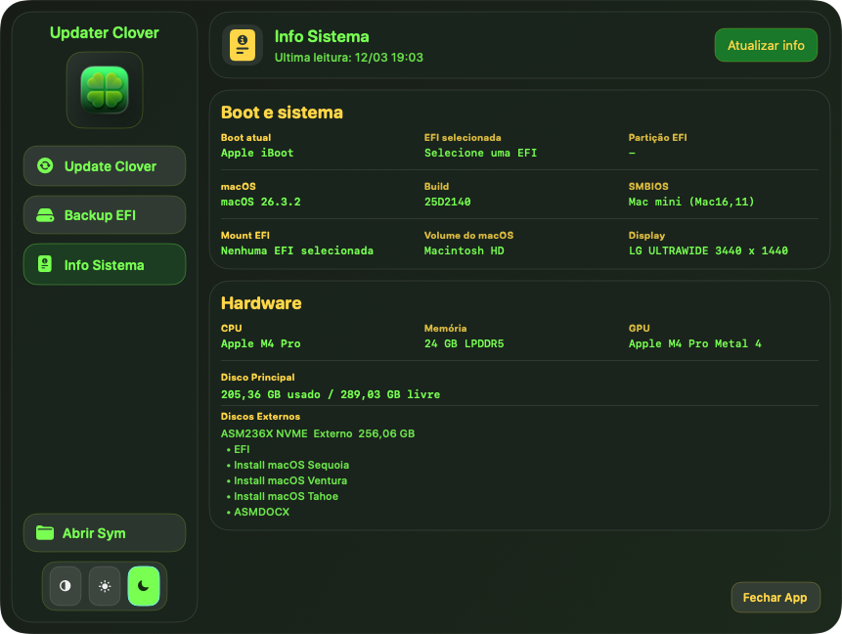The height and width of the screenshot is (634, 842).
Task: Click the Updater Clover title
Action: pyautogui.click(x=105, y=32)
